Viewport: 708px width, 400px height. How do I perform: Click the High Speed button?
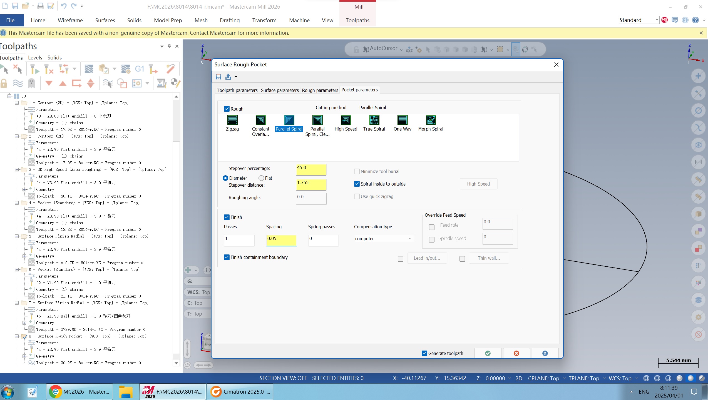pos(478,184)
